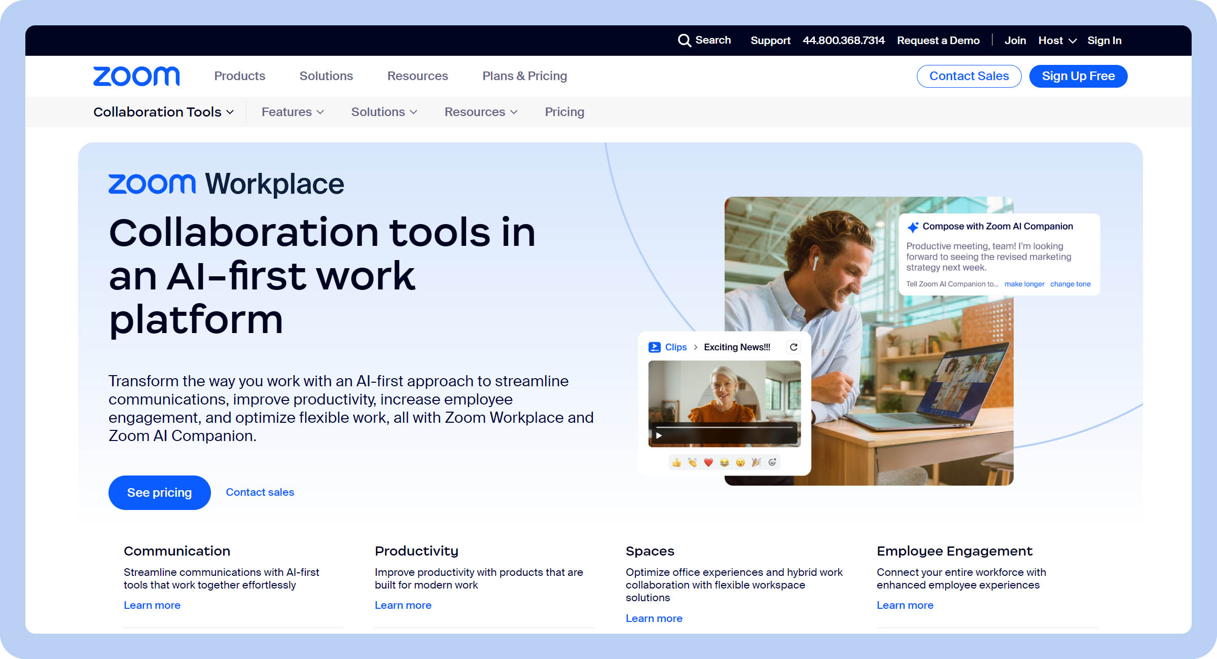This screenshot has width=1217, height=659.
Task: Click the search magnifier icon
Action: click(684, 41)
